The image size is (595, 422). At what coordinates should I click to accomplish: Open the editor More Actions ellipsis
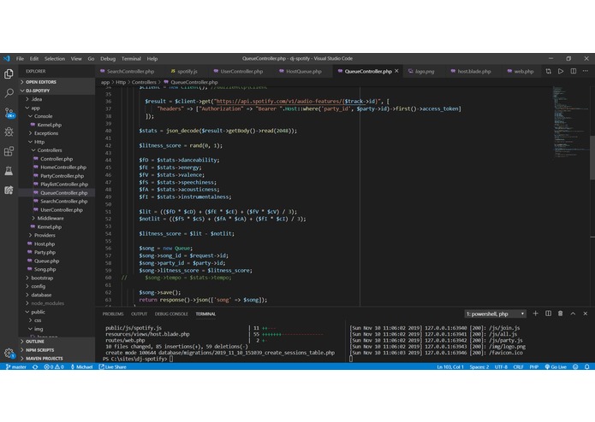pos(586,71)
